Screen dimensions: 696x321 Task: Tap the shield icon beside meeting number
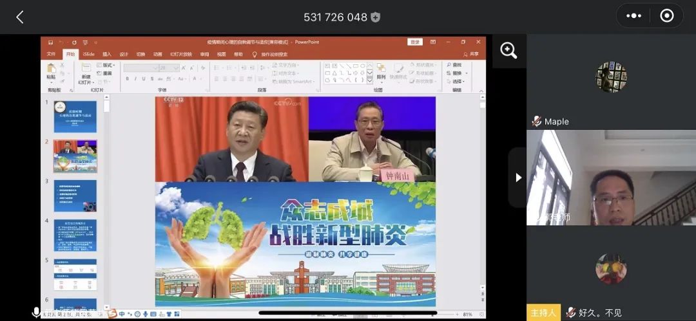(376, 18)
